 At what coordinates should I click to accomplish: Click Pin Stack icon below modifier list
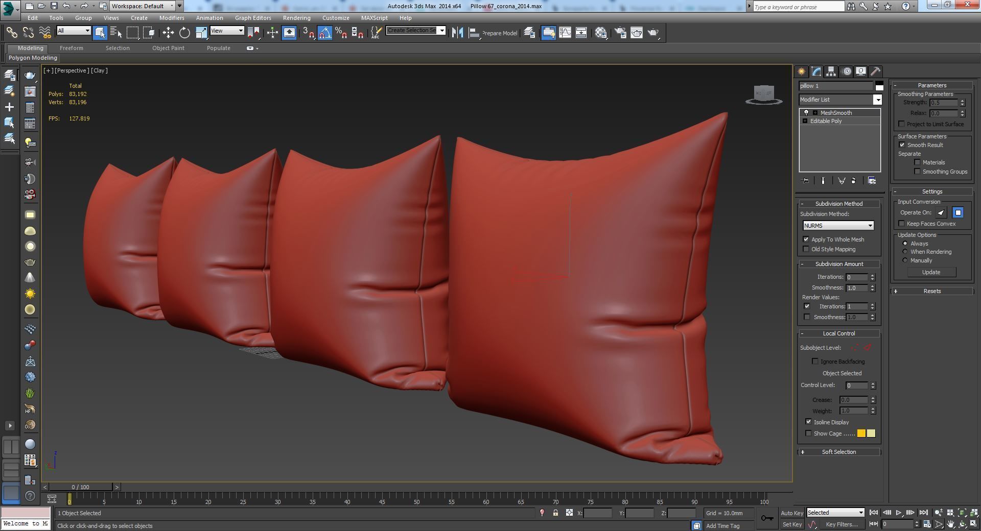click(x=806, y=181)
